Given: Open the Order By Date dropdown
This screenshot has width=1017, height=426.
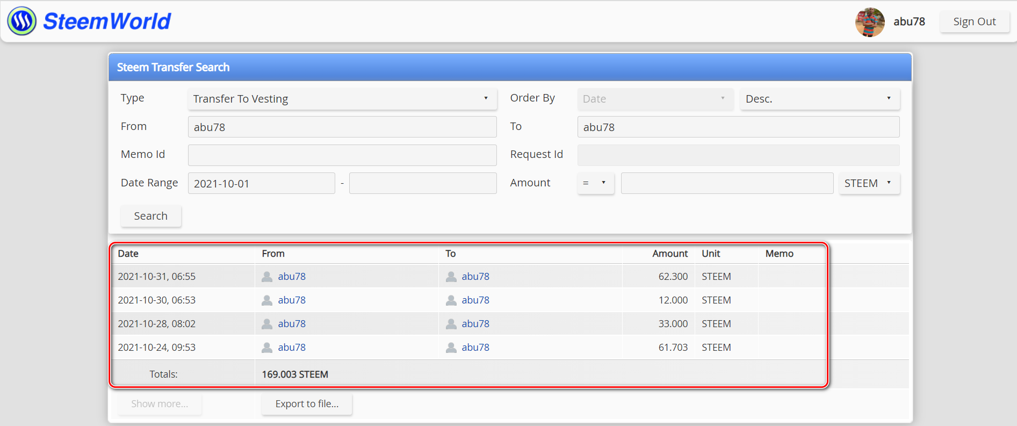Looking at the screenshot, I should click(655, 99).
